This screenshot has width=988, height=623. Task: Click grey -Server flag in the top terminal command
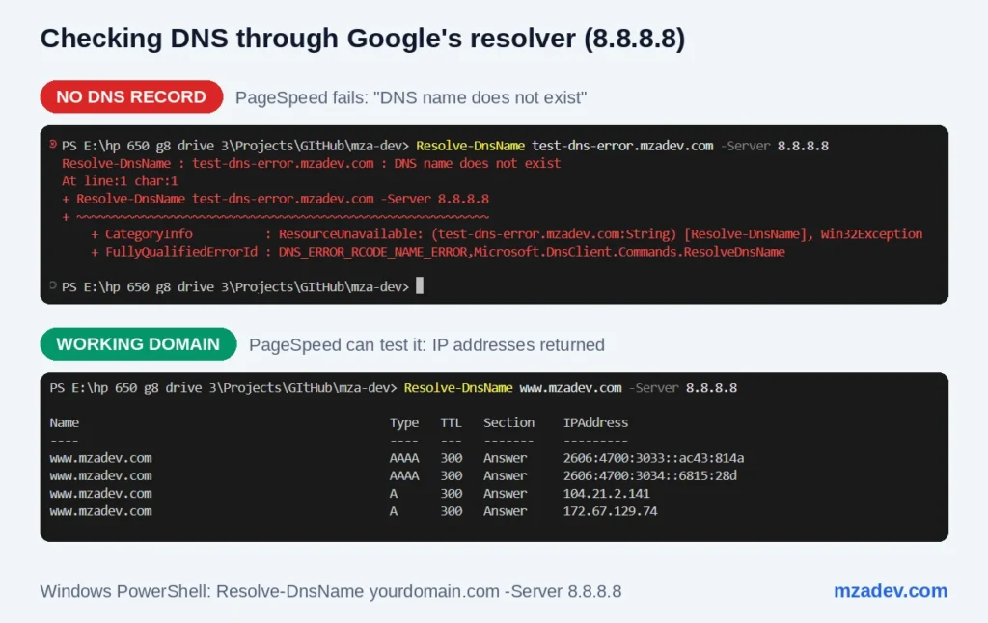pyautogui.click(x=745, y=146)
